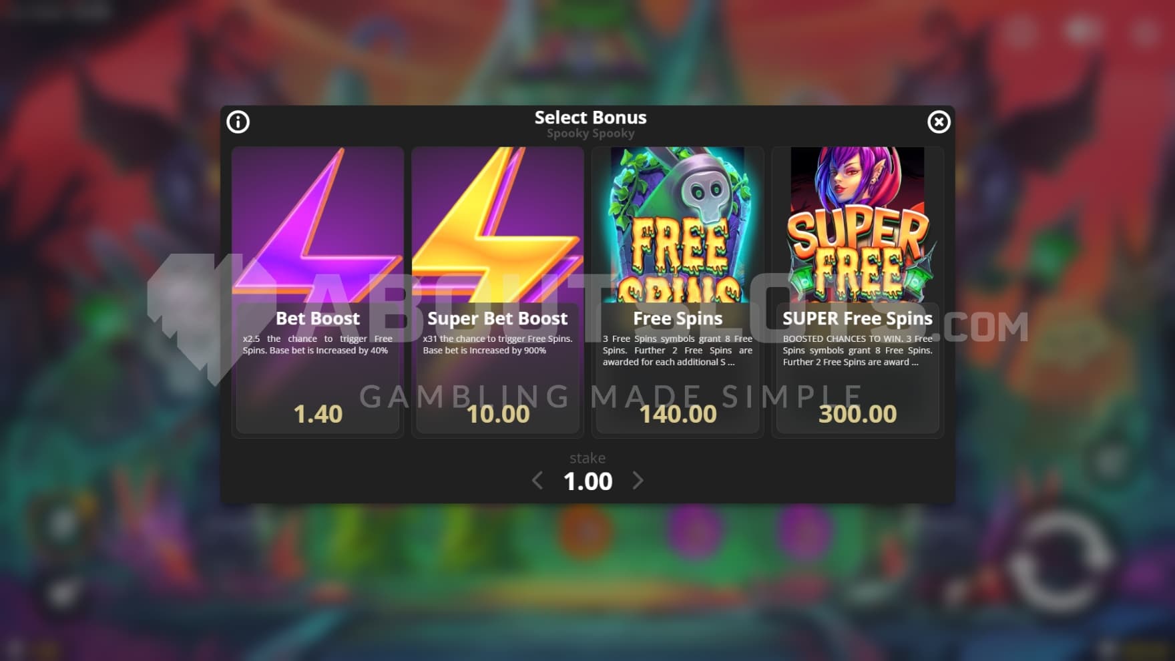Click the Super Bet Boost title label
Image resolution: width=1175 pixels, height=661 pixels.
click(498, 318)
